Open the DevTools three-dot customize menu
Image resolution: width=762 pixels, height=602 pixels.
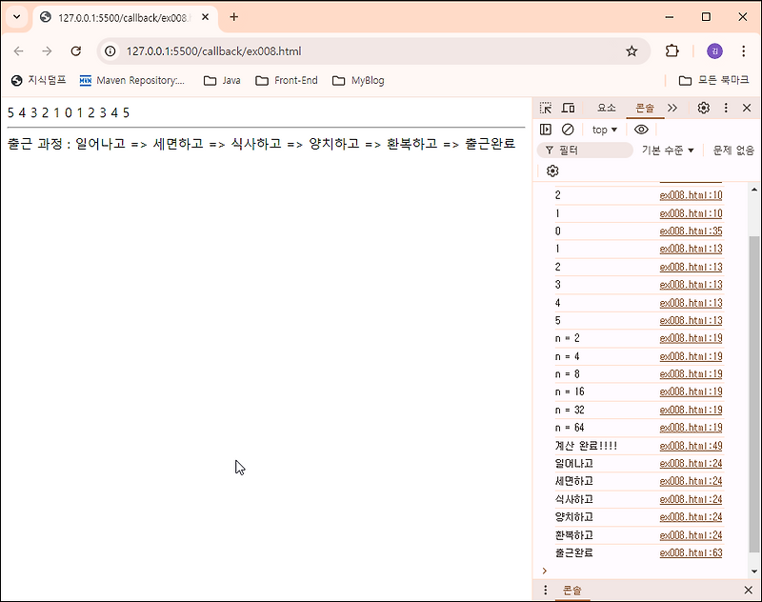[x=726, y=108]
